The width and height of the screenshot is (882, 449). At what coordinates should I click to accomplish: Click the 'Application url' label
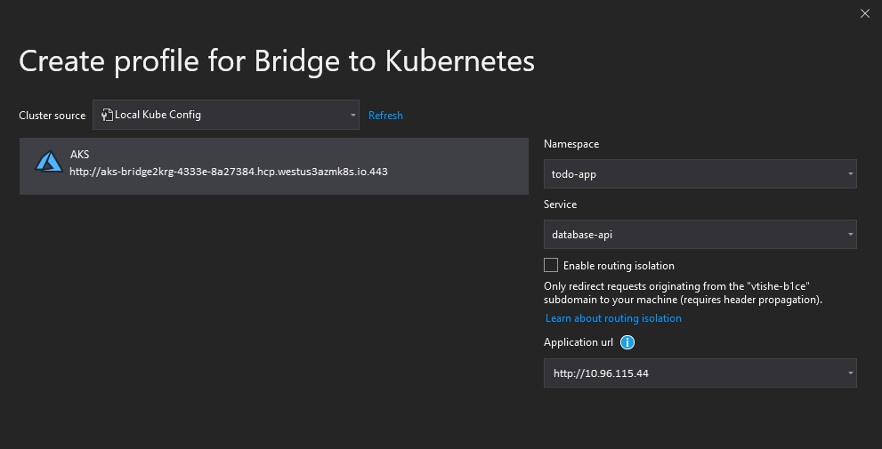pyautogui.click(x=579, y=342)
